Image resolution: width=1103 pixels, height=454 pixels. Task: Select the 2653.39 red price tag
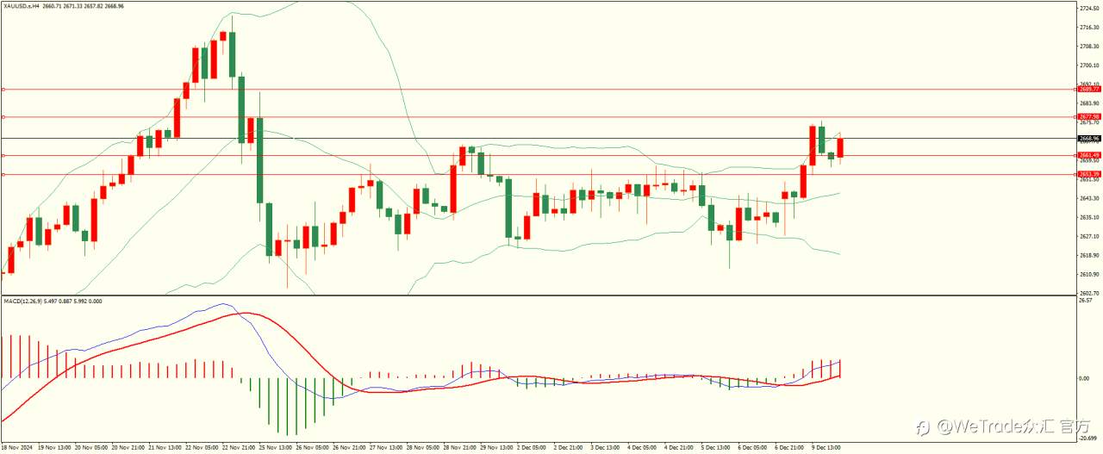(1089, 174)
